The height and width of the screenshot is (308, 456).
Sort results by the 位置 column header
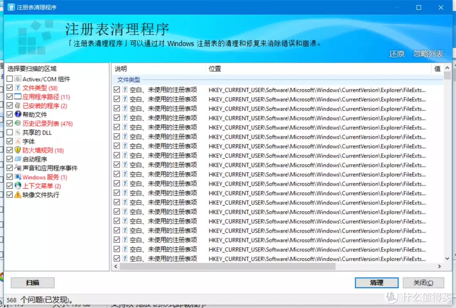click(318, 69)
